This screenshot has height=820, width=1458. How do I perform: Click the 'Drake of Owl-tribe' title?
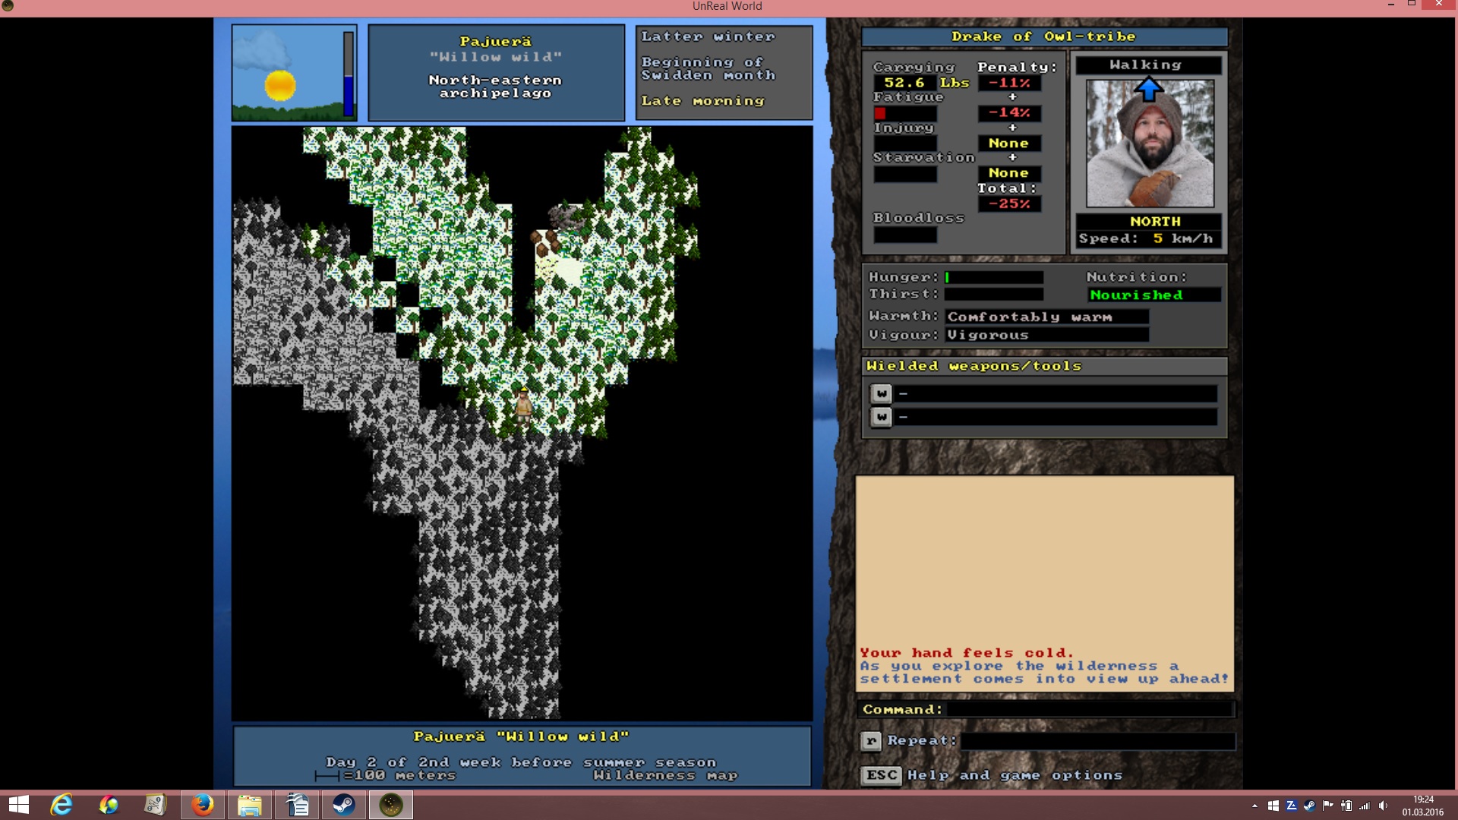tap(1043, 36)
